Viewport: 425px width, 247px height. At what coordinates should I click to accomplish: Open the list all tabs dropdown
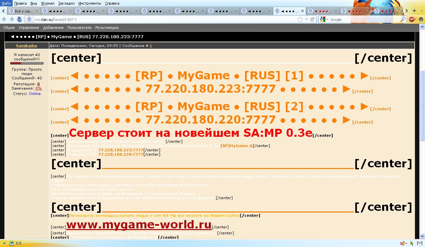click(422, 11)
